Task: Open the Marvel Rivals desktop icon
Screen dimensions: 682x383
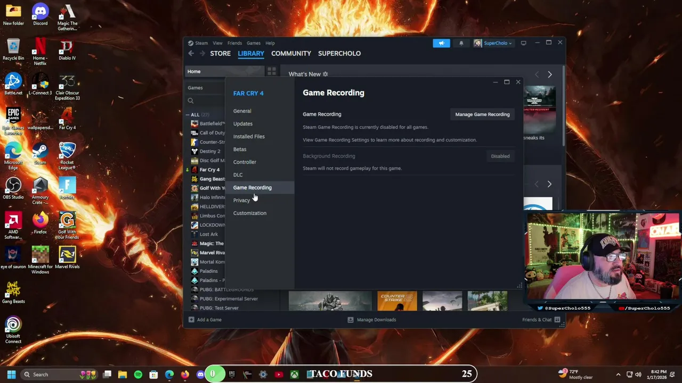Action: tap(67, 258)
